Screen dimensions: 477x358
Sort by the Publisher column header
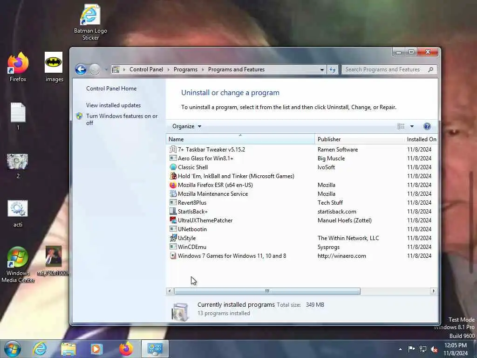(x=359, y=139)
